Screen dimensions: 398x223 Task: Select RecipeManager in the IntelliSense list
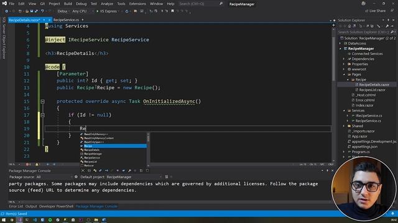(113, 154)
